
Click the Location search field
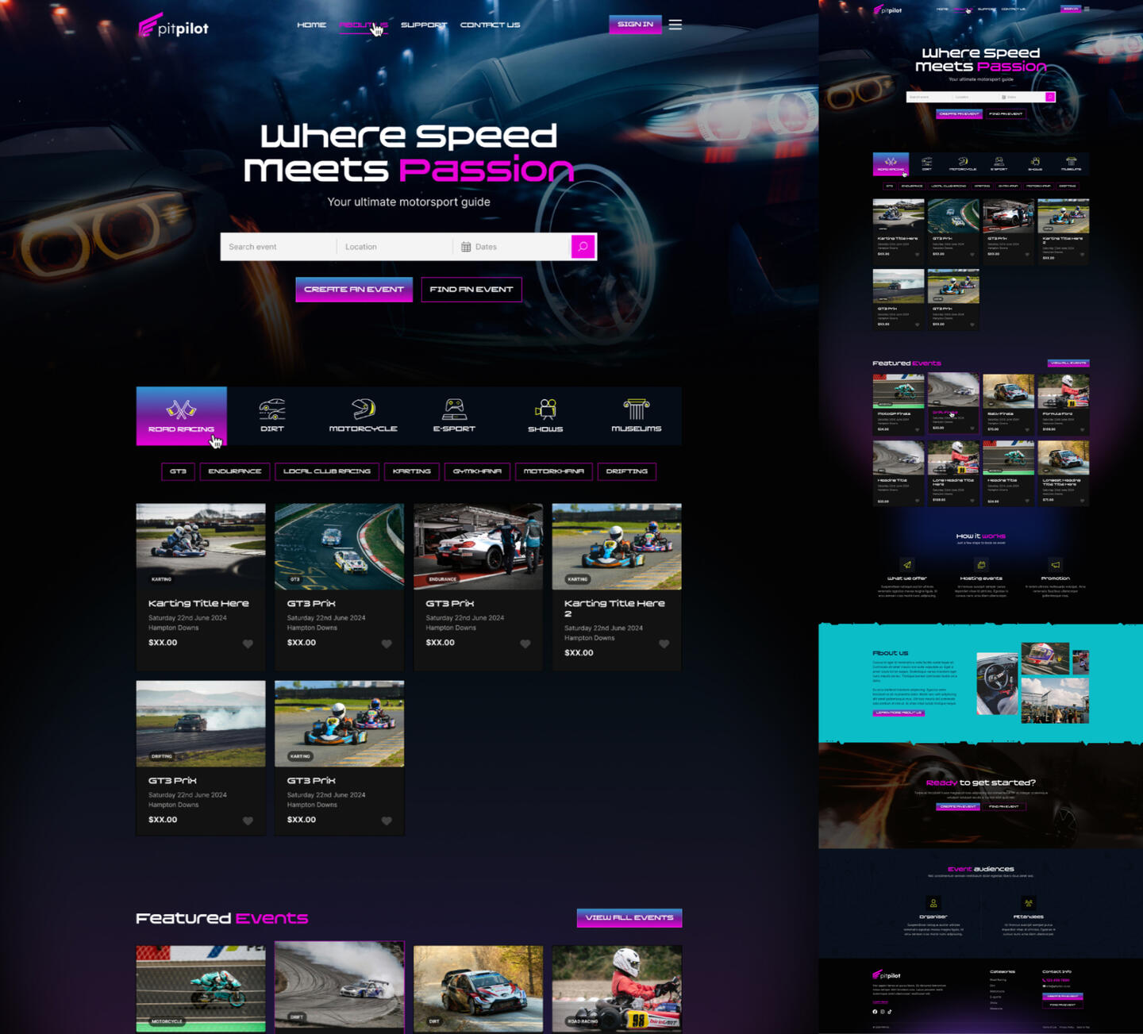(393, 247)
